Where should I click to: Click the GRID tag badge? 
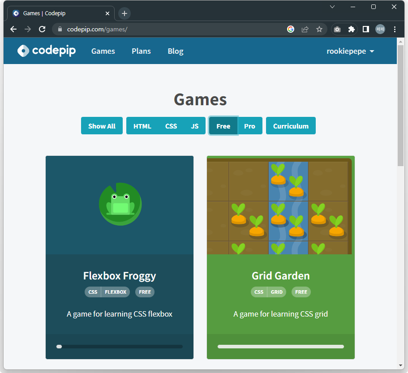coord(277,292)
